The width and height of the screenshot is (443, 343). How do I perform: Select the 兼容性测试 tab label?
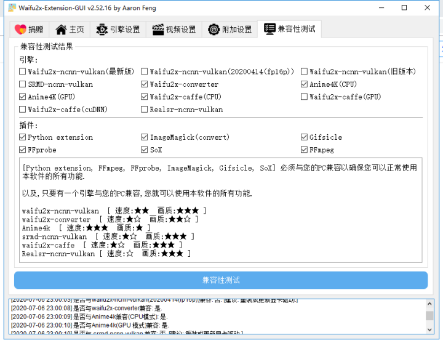(x=297, y=29)
